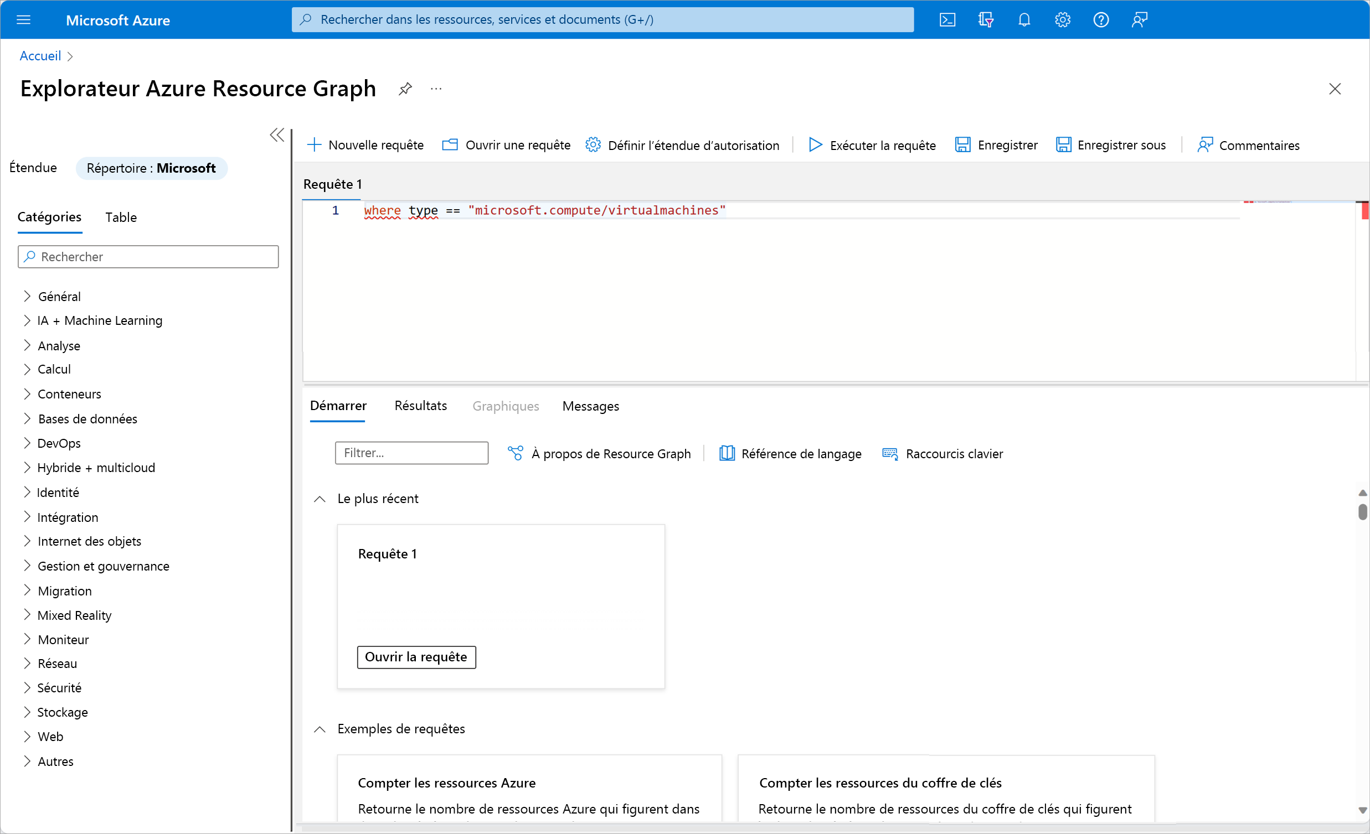Screen dimensions: 1370x834
Task: Click the Ouvrir la requête button
Action: point(416,657)
